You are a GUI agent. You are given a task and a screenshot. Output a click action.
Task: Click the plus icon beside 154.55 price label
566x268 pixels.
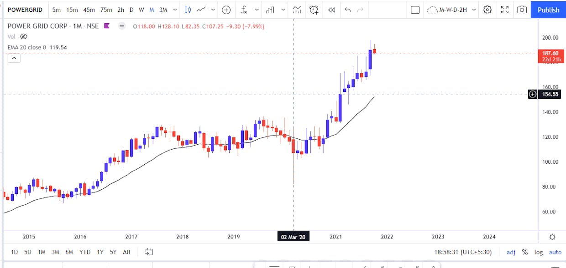pyautogui.click(x=532, y=94)
